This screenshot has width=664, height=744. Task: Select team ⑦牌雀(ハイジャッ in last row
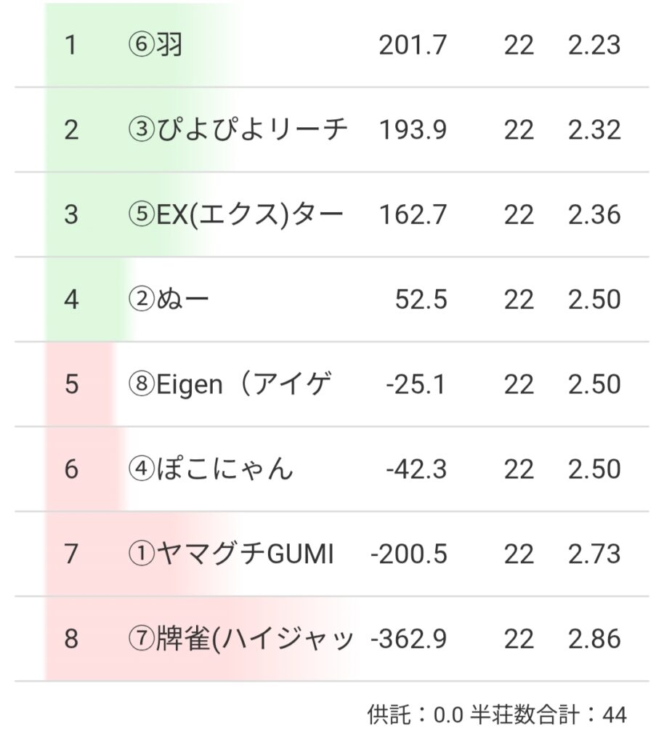pos(240,639)
